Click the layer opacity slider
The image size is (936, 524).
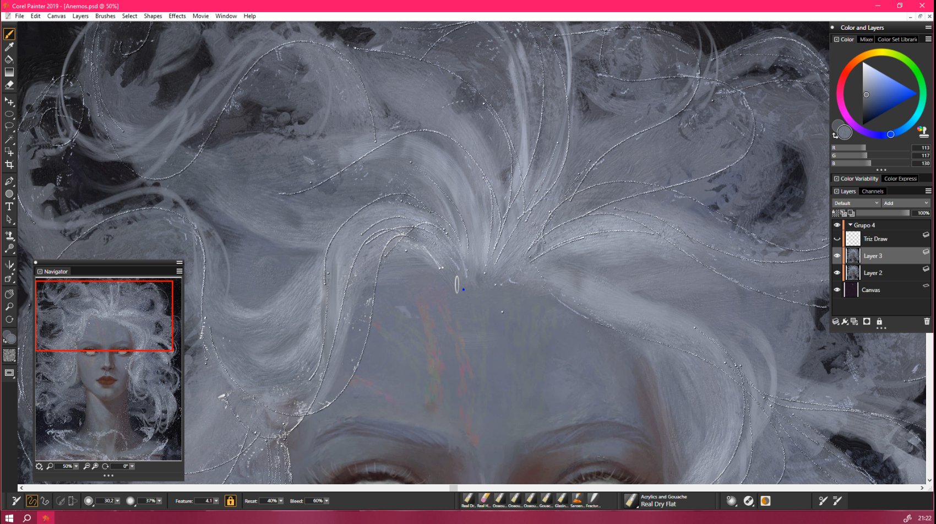(x=883, y=213)
